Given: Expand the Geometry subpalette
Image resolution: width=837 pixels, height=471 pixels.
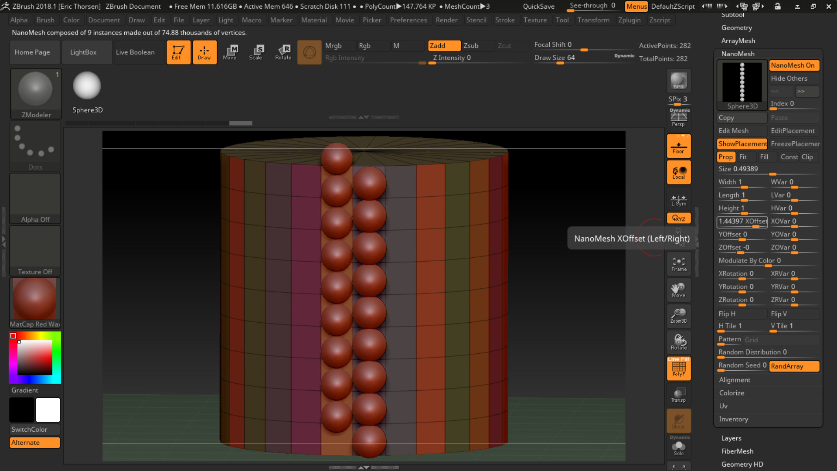Looking at the screenshot, I should coord(736,28).
